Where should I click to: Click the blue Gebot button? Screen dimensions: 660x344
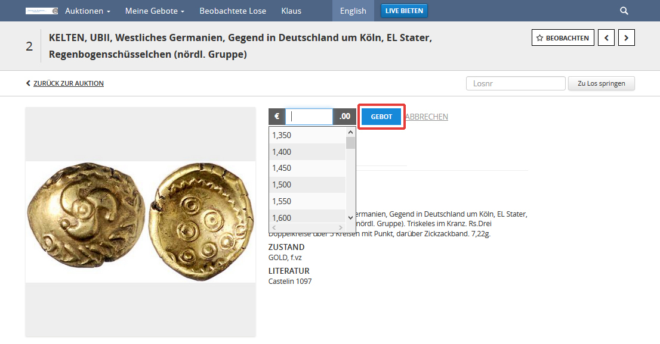pyautogui.click(x=381, y=117)
